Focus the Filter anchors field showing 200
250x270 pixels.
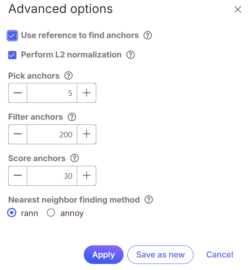click(52, 134)
